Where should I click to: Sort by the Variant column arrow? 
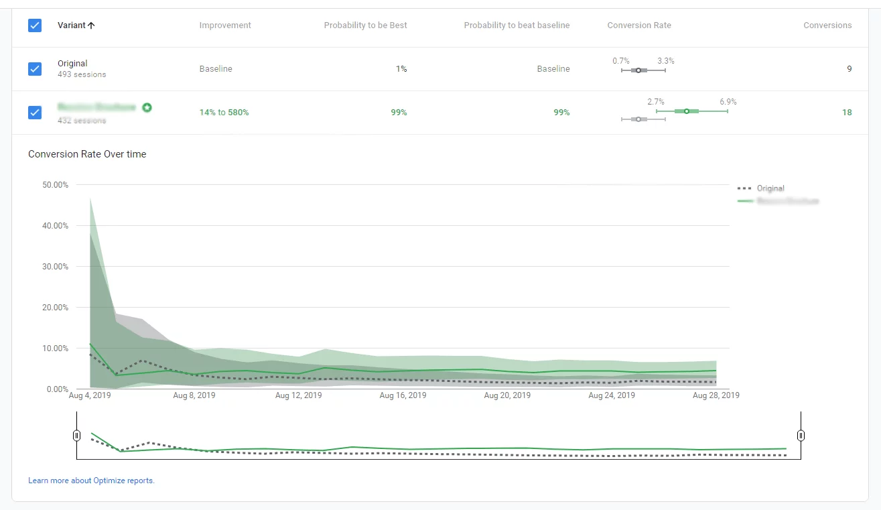point(91,25)
